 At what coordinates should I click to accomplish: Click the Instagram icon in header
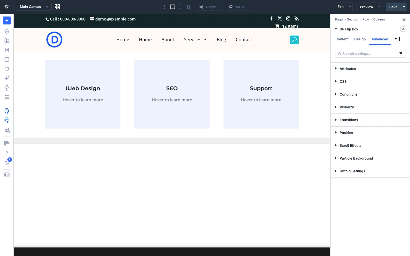(288, 18)
